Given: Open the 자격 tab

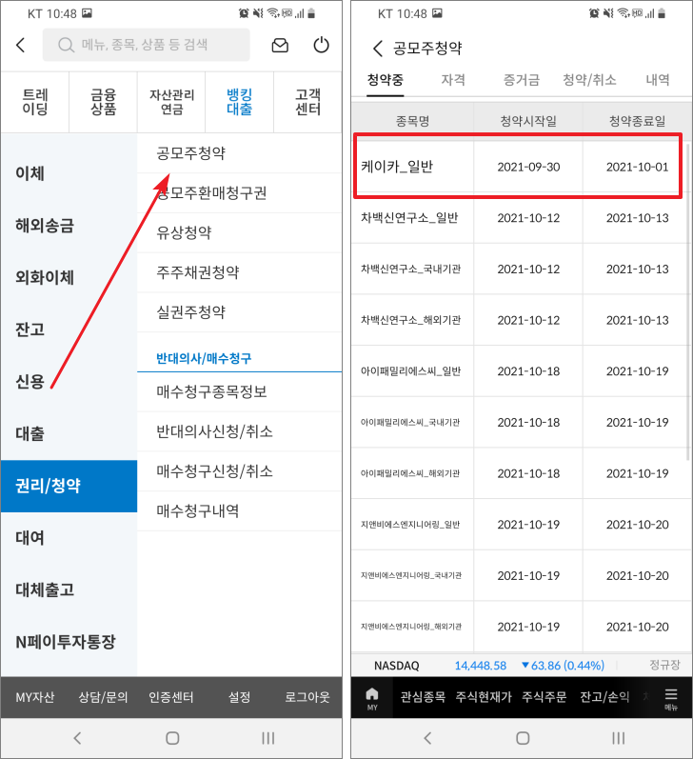Looking at the screenshot, I should coord(453,80).
